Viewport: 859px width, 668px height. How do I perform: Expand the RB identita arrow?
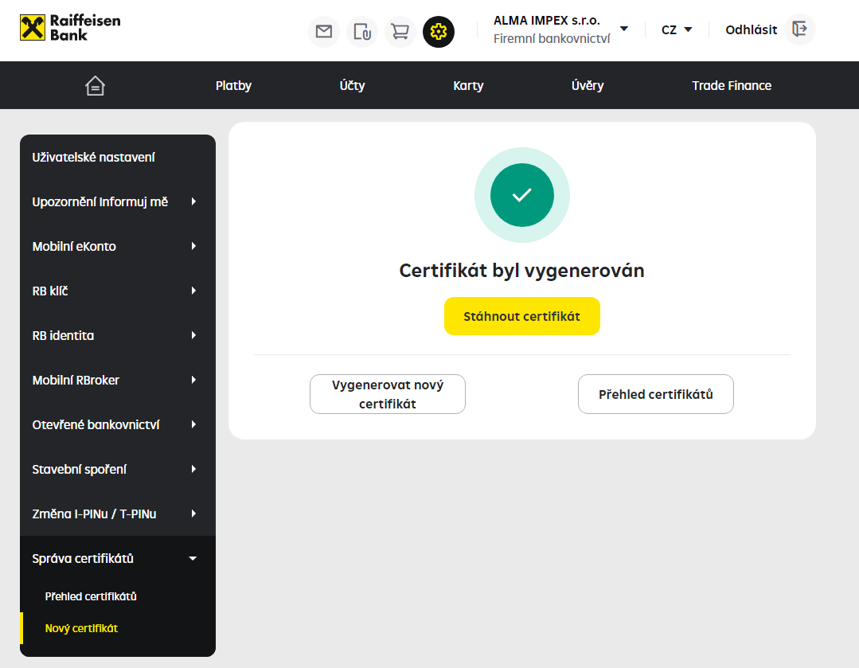coord(193,335)
